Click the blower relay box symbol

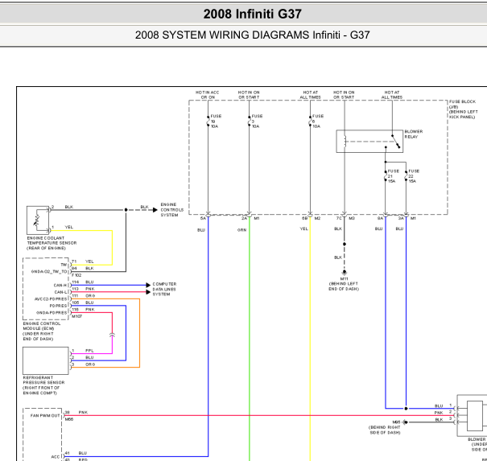[369, 142]
